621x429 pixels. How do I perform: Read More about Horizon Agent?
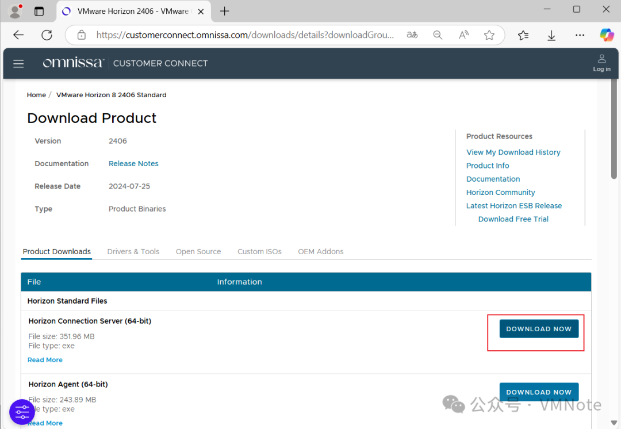(45, 423)
